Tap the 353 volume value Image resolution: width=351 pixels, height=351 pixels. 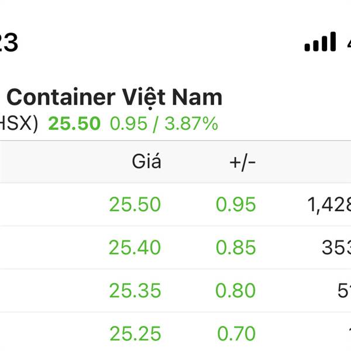(x=336, y=247)
